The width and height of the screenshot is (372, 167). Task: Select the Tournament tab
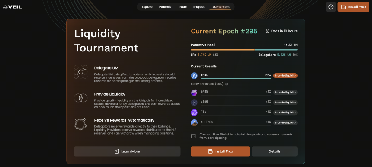point(220,7)
